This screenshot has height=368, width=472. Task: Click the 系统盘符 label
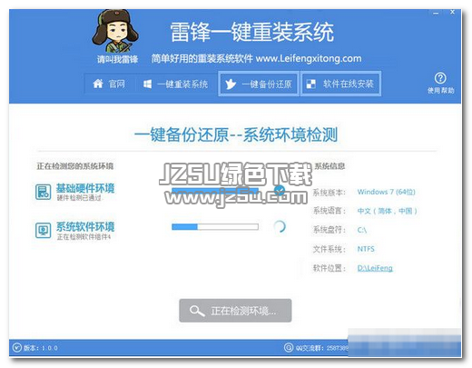pyautogui.click(x=329, y=230)
